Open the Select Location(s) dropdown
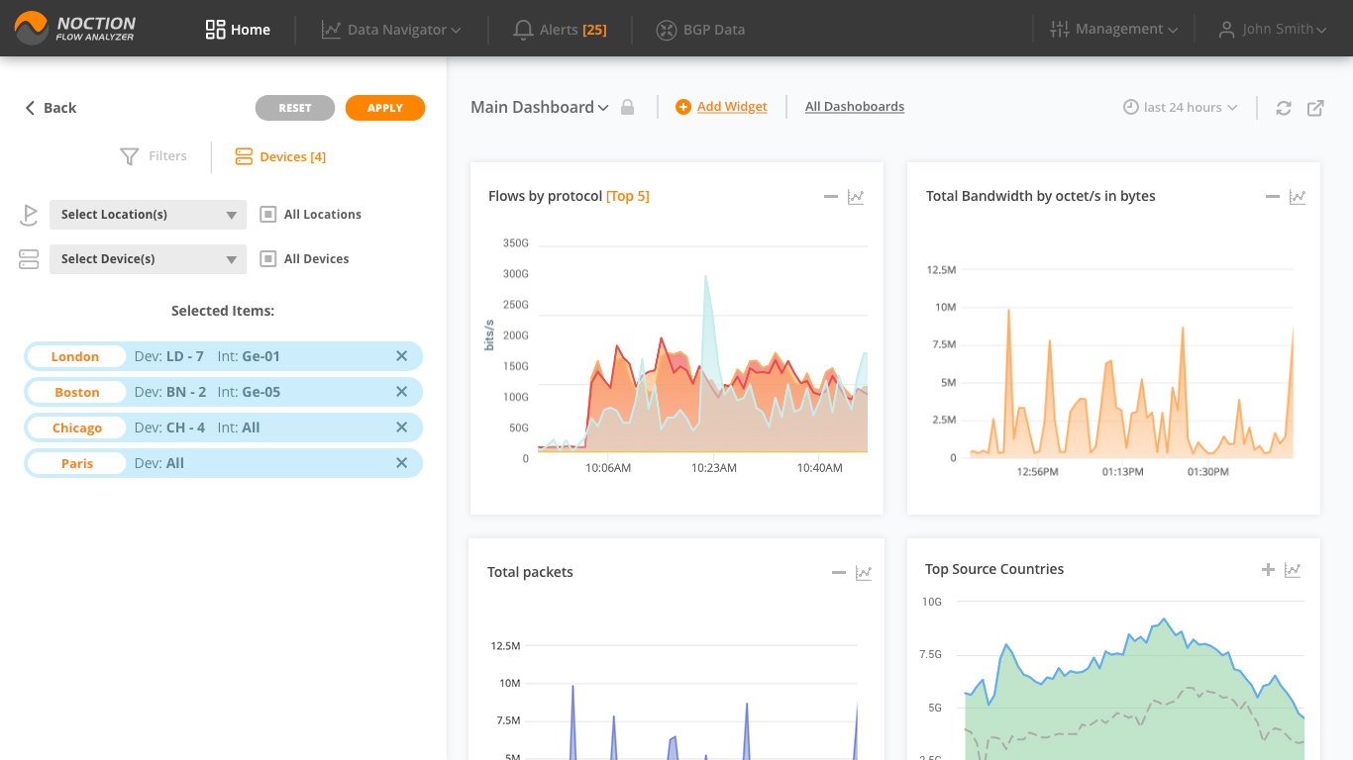 pos(148,215)
